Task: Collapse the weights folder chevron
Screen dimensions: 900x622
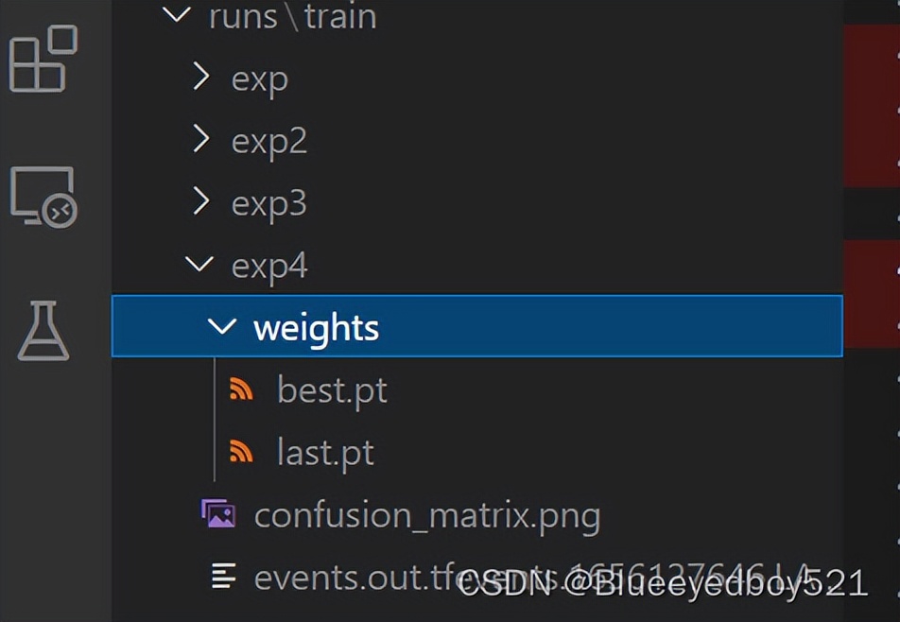Action: click(x=222, y=327)
